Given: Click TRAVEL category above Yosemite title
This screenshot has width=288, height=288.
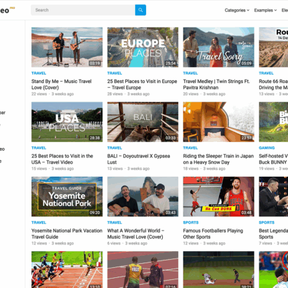Looking at the screenshot, I should pos(39,222).
